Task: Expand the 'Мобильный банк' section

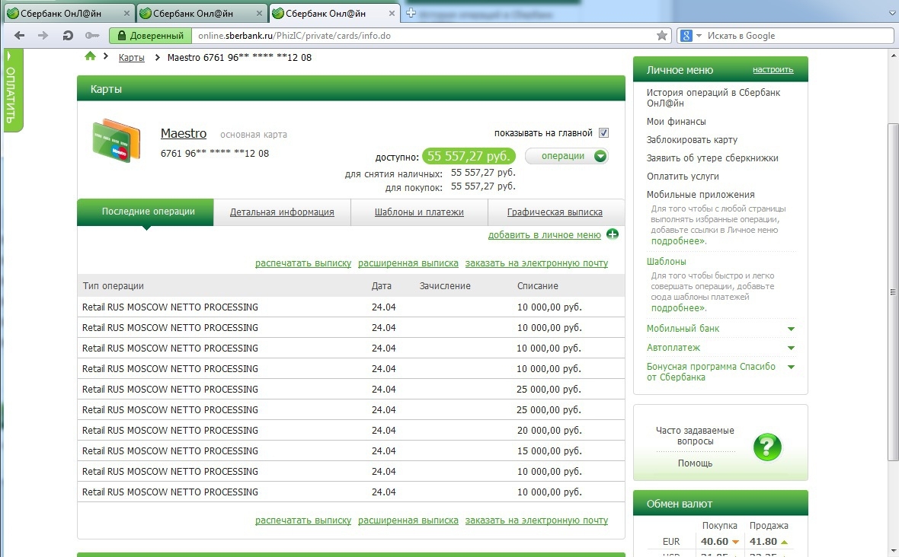Action: point(792,329)
